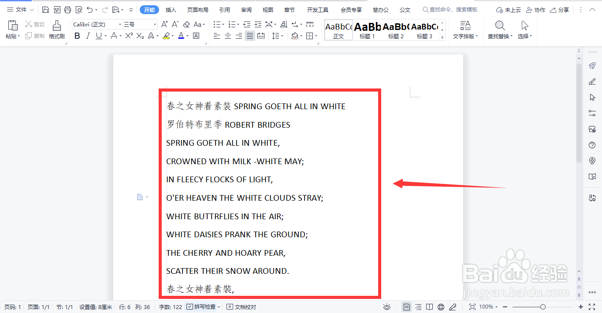This screenshot has width=602, height=313.
Task: Decrease font size with the A- icon
Action: point(175,24)
